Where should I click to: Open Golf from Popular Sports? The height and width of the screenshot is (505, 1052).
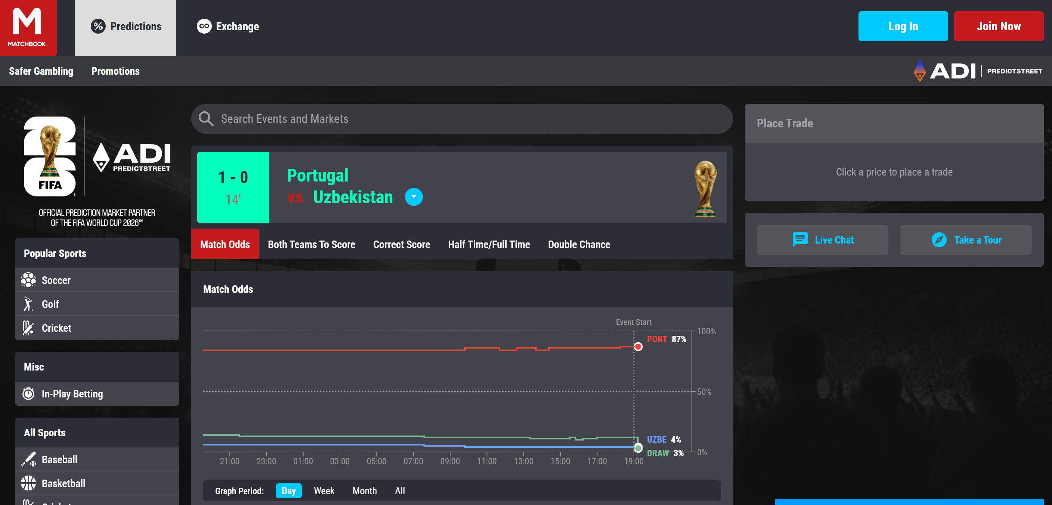click(97, 304)
